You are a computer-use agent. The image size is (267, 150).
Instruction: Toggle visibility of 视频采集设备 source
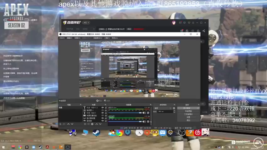click(102, 115)
